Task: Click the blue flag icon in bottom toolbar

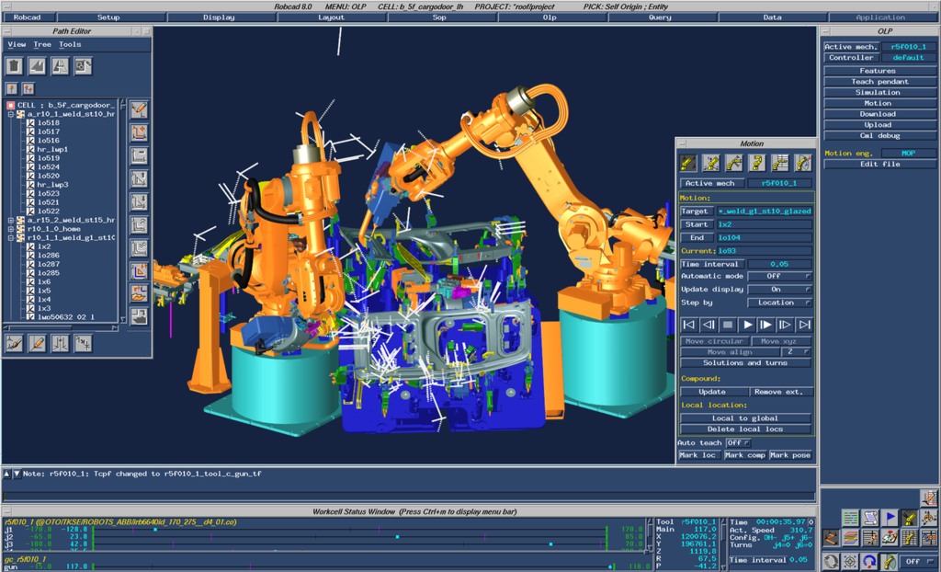Action: 890,519
